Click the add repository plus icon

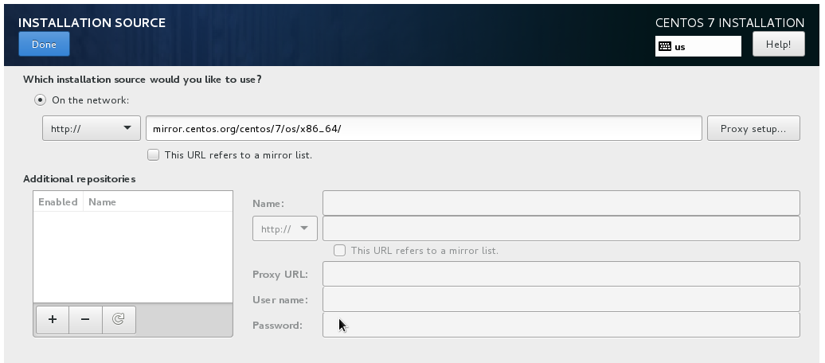coord(53,319)
